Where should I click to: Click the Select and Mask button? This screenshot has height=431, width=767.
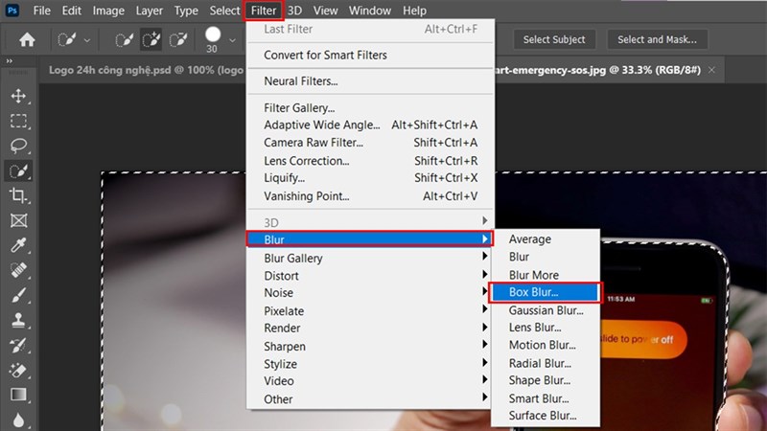658,39
